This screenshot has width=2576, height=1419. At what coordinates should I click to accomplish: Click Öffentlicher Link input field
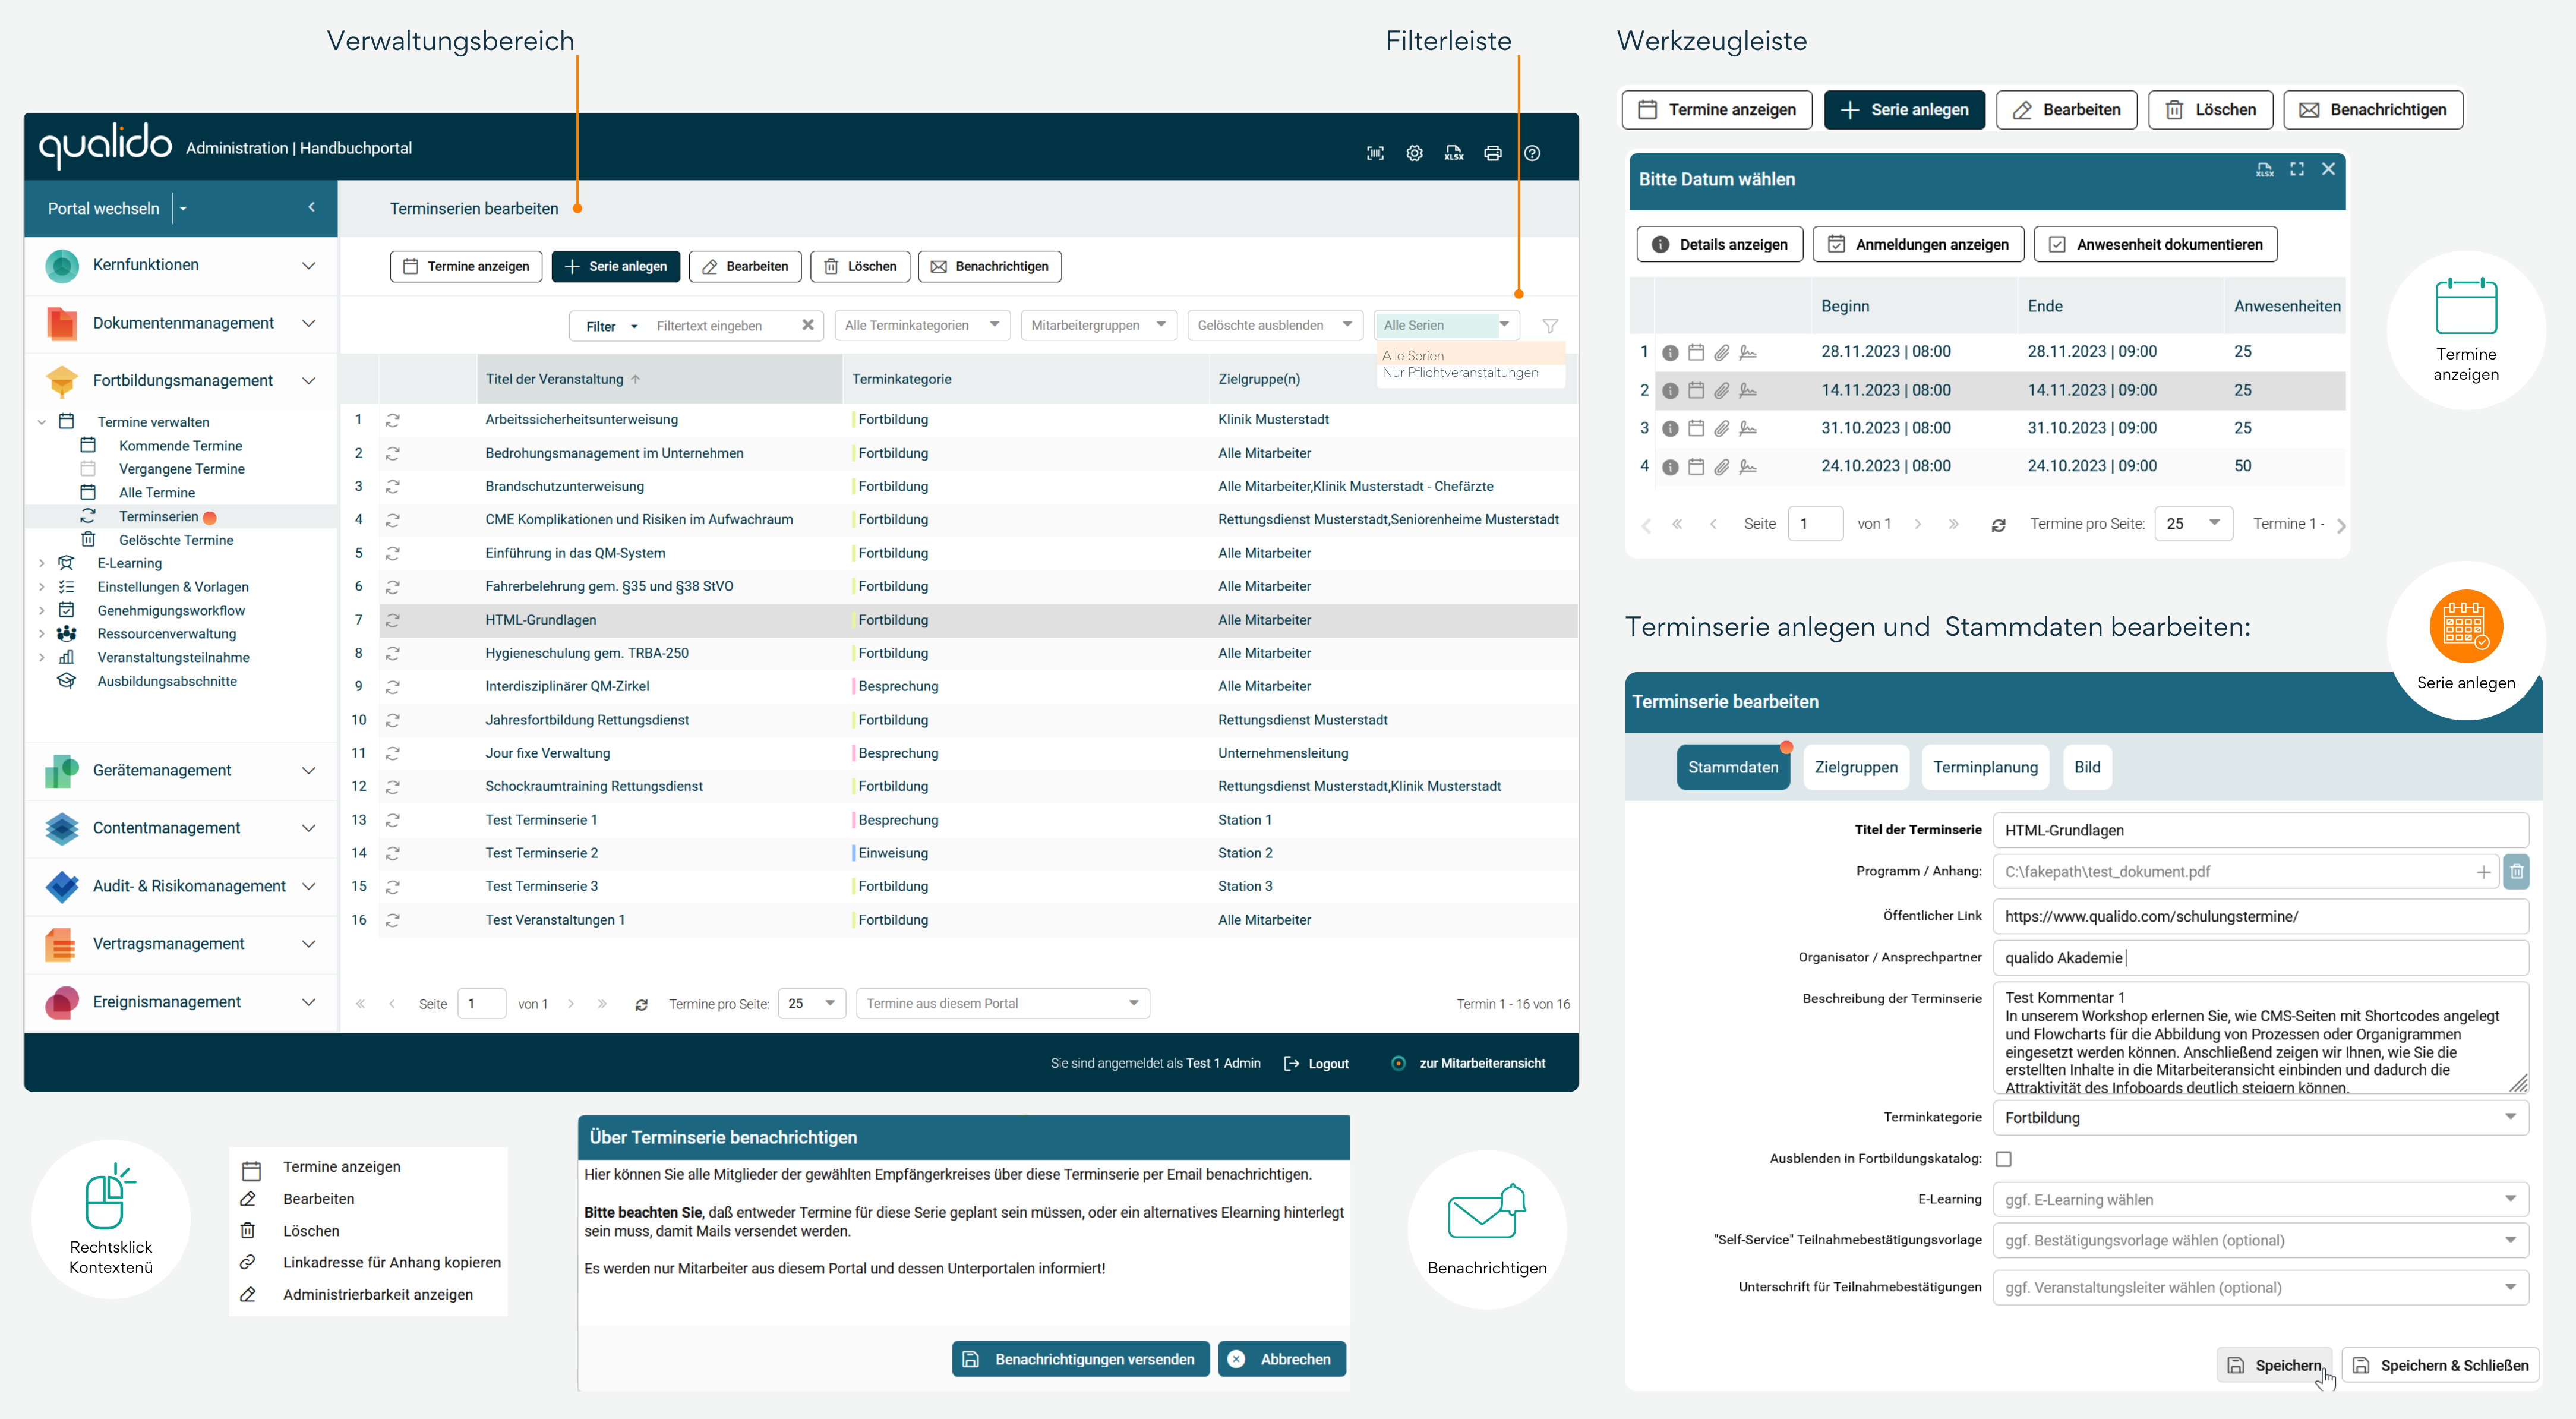[2260, 916]
